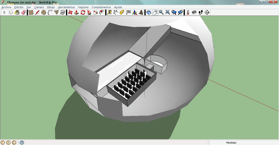Screen dimensions: 279x145
Task: Select the Walk footprints tool
Action: point(201,12)
